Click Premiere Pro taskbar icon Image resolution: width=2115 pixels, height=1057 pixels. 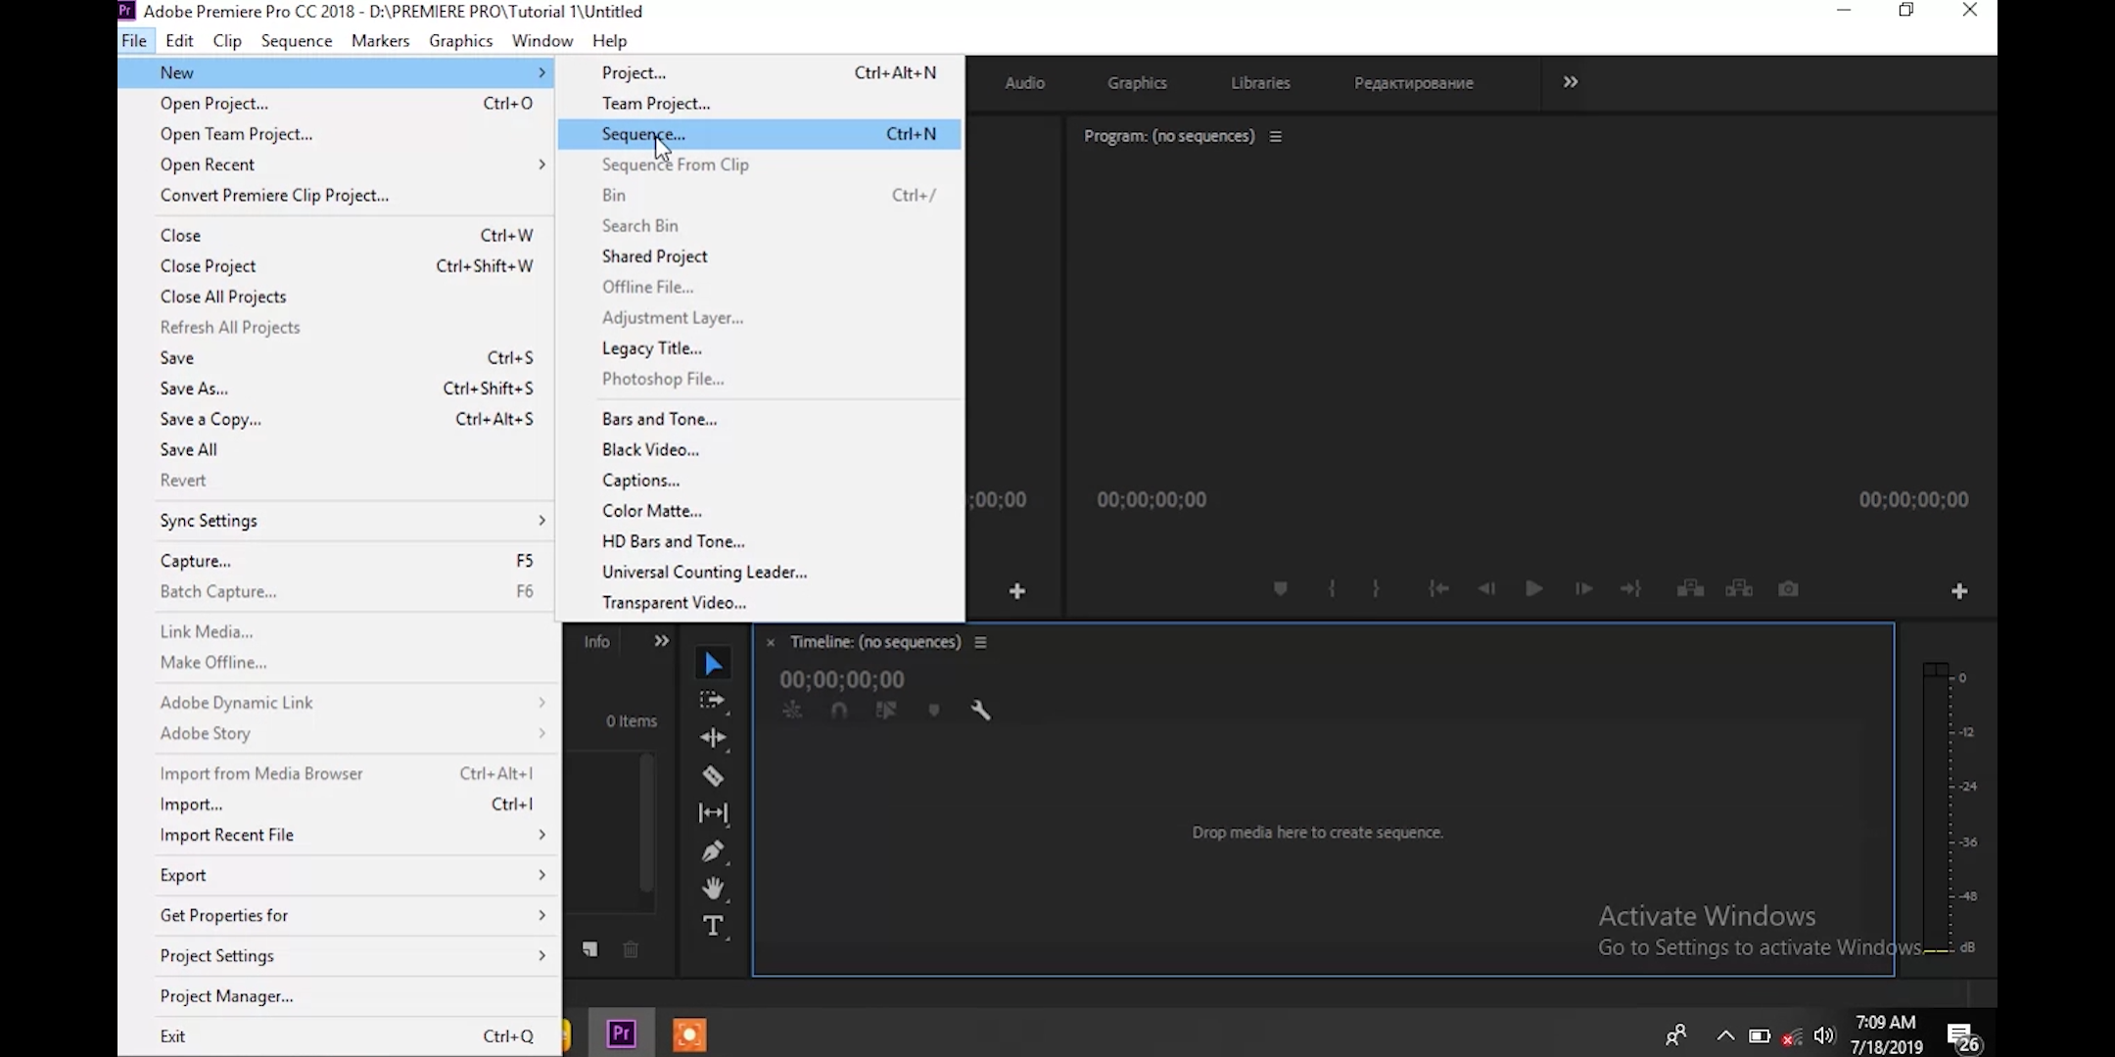click(622, 1034)
